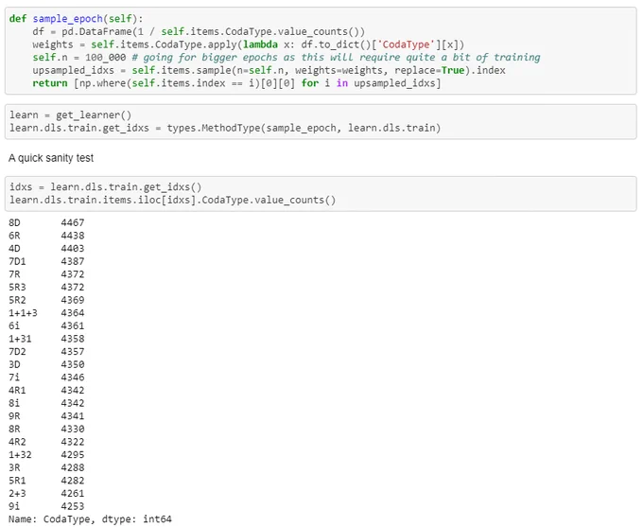This screenshot has height=527, width=643.
Task: Click the value 4330
Action: [73, 429]
